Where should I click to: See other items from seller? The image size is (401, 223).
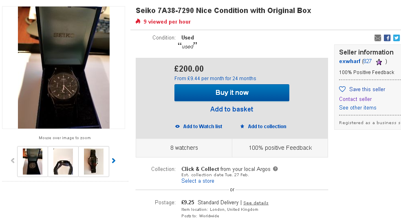357,107
